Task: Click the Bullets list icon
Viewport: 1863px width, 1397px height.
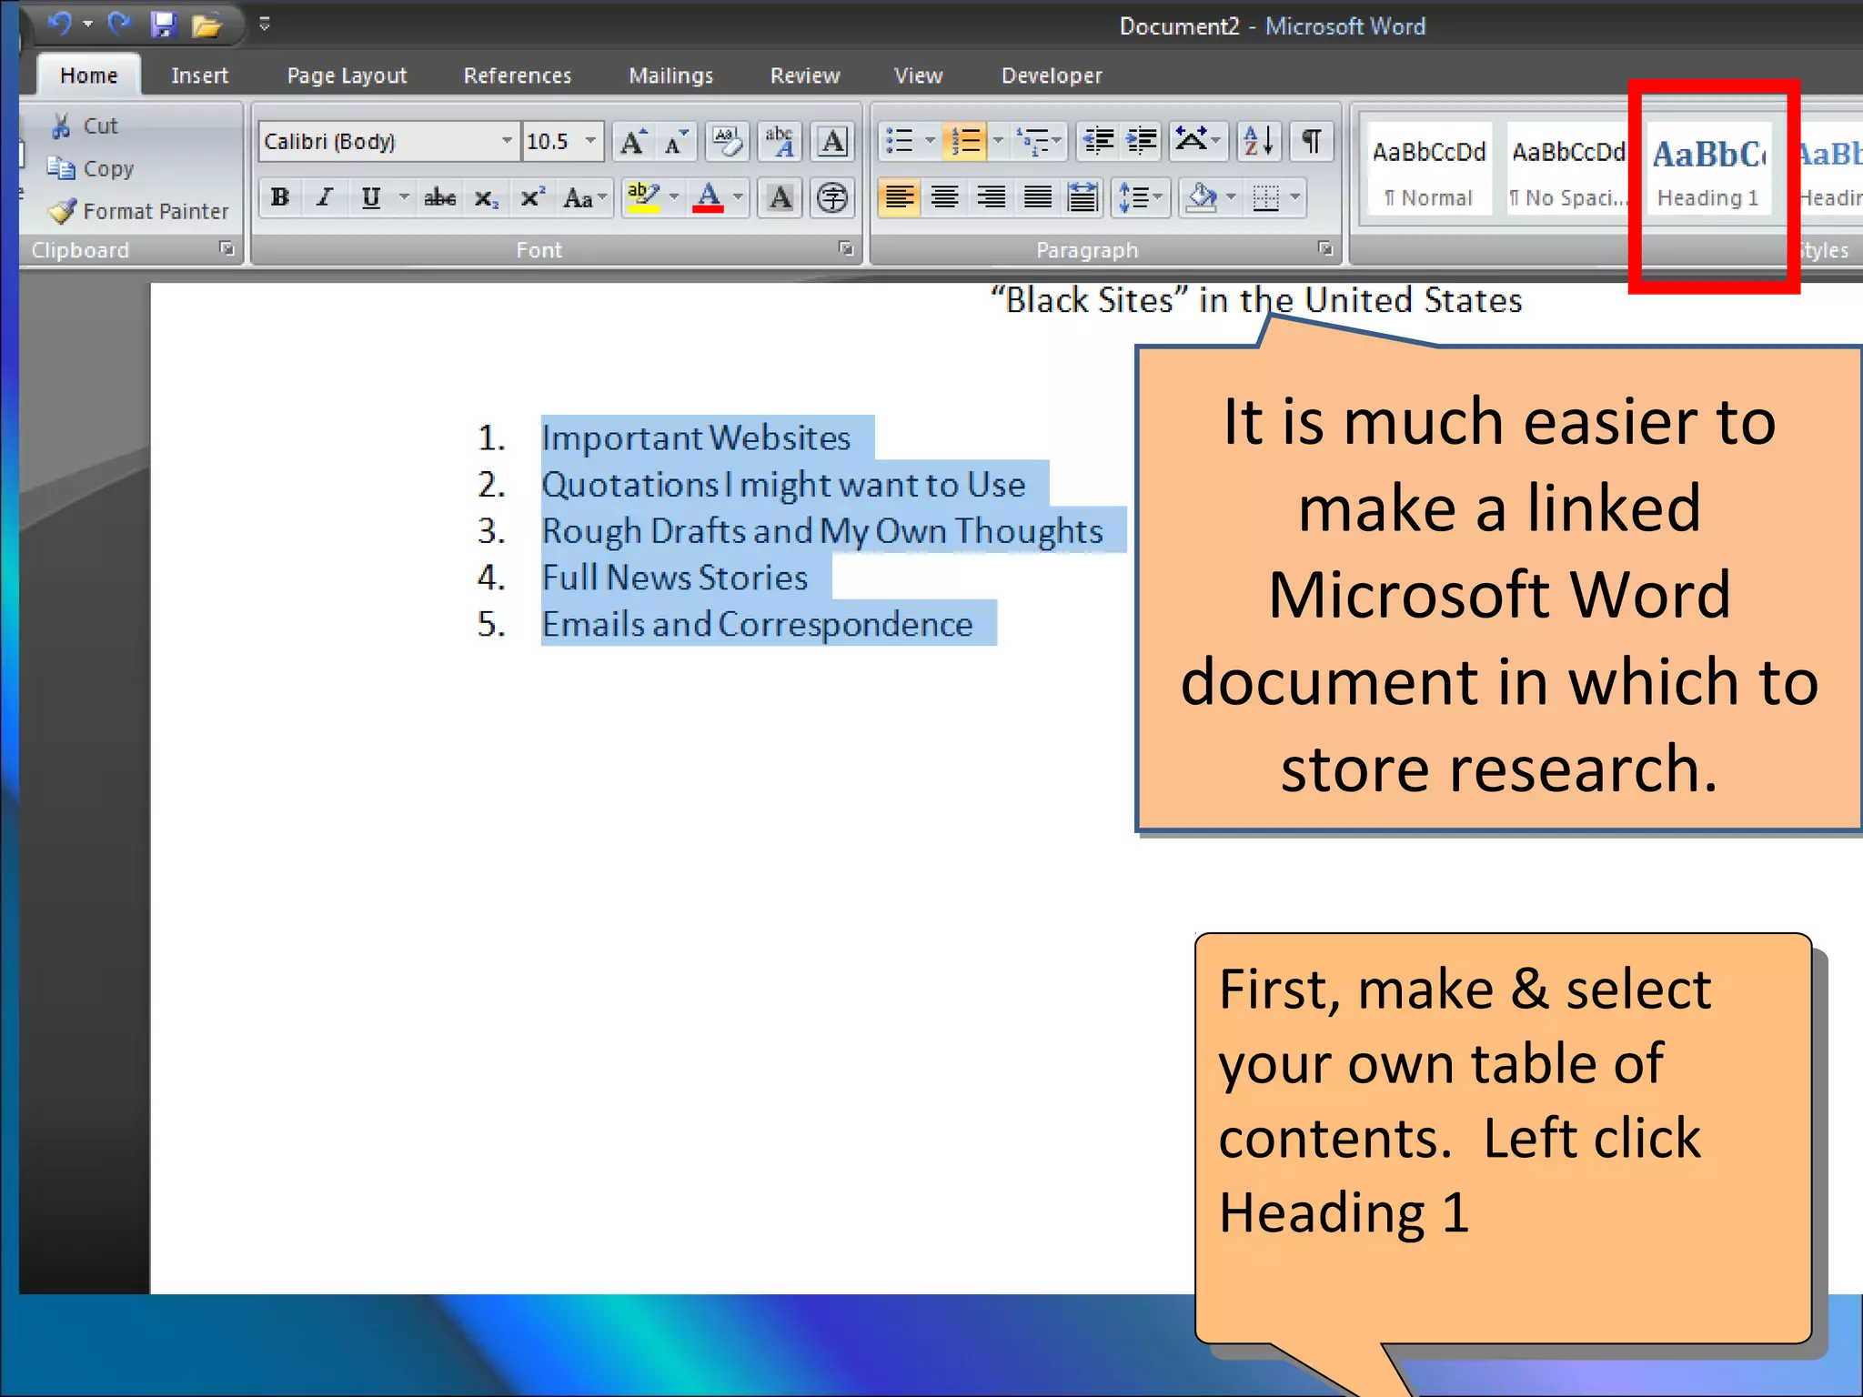Action: pyautogui.click(x=900, y=142)
